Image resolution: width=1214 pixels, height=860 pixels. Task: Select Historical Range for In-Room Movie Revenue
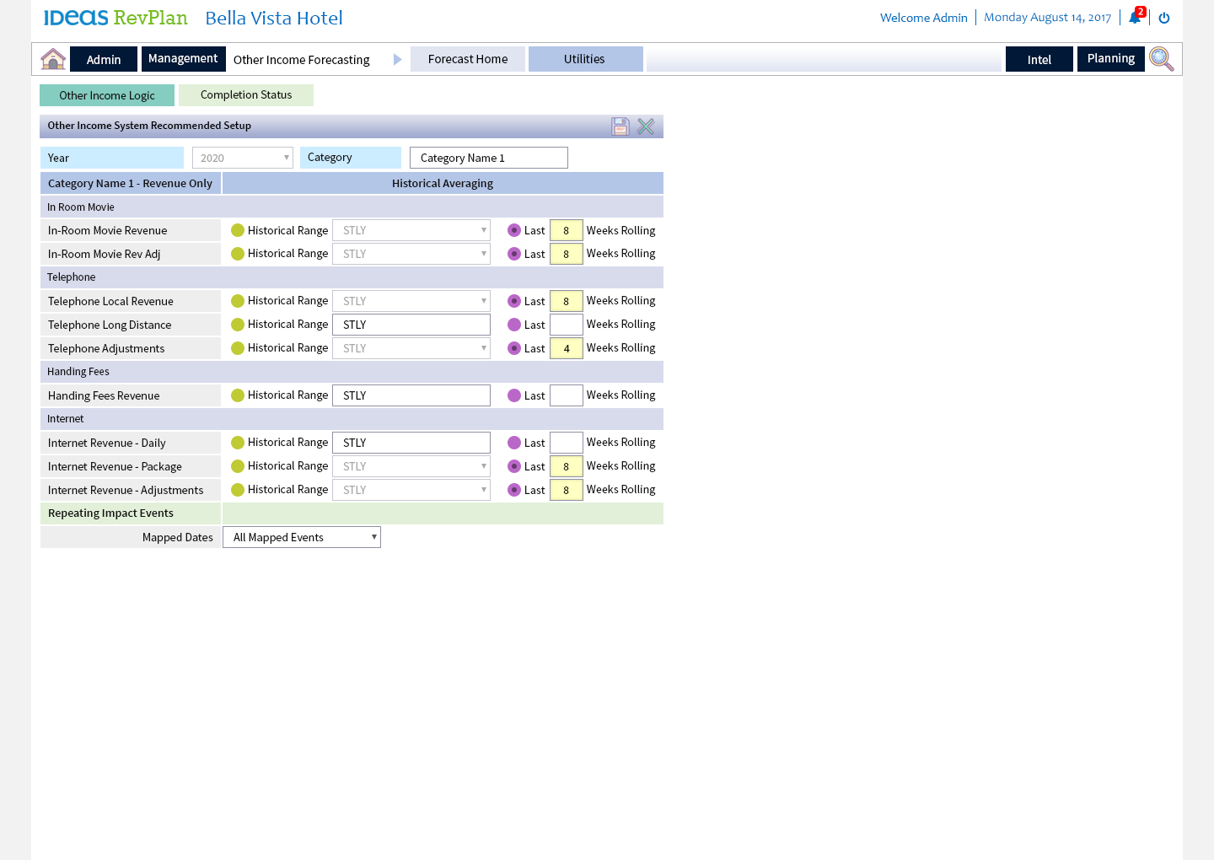coord(238,230)
